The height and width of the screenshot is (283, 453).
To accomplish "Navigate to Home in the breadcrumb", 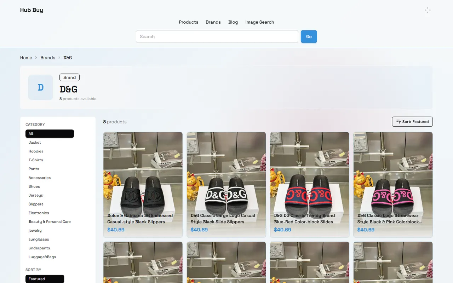I will pyautogui.click(x=26, y=58).
